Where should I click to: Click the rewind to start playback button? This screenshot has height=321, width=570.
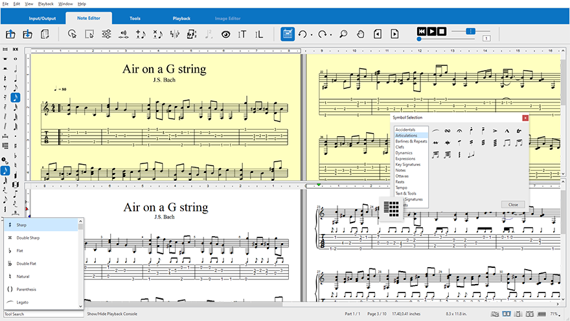[422, 31]
